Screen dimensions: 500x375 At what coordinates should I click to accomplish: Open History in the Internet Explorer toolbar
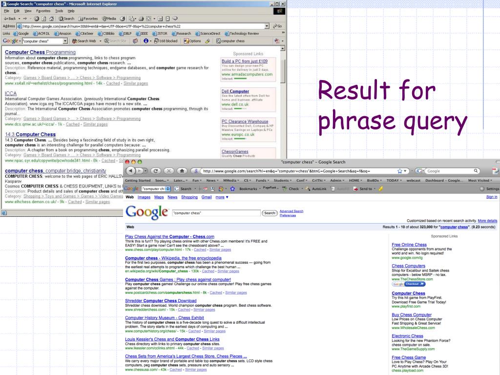(122, 19)
